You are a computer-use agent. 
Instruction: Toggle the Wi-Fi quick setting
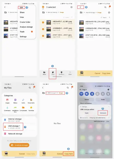[81, 94]
